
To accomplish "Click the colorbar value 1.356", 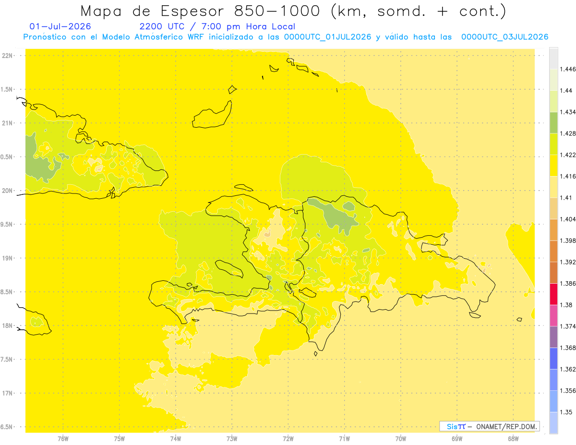I will coord(569,391).
